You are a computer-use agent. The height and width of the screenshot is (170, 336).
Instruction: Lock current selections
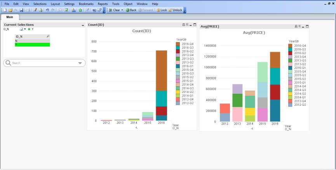(162, 10)
